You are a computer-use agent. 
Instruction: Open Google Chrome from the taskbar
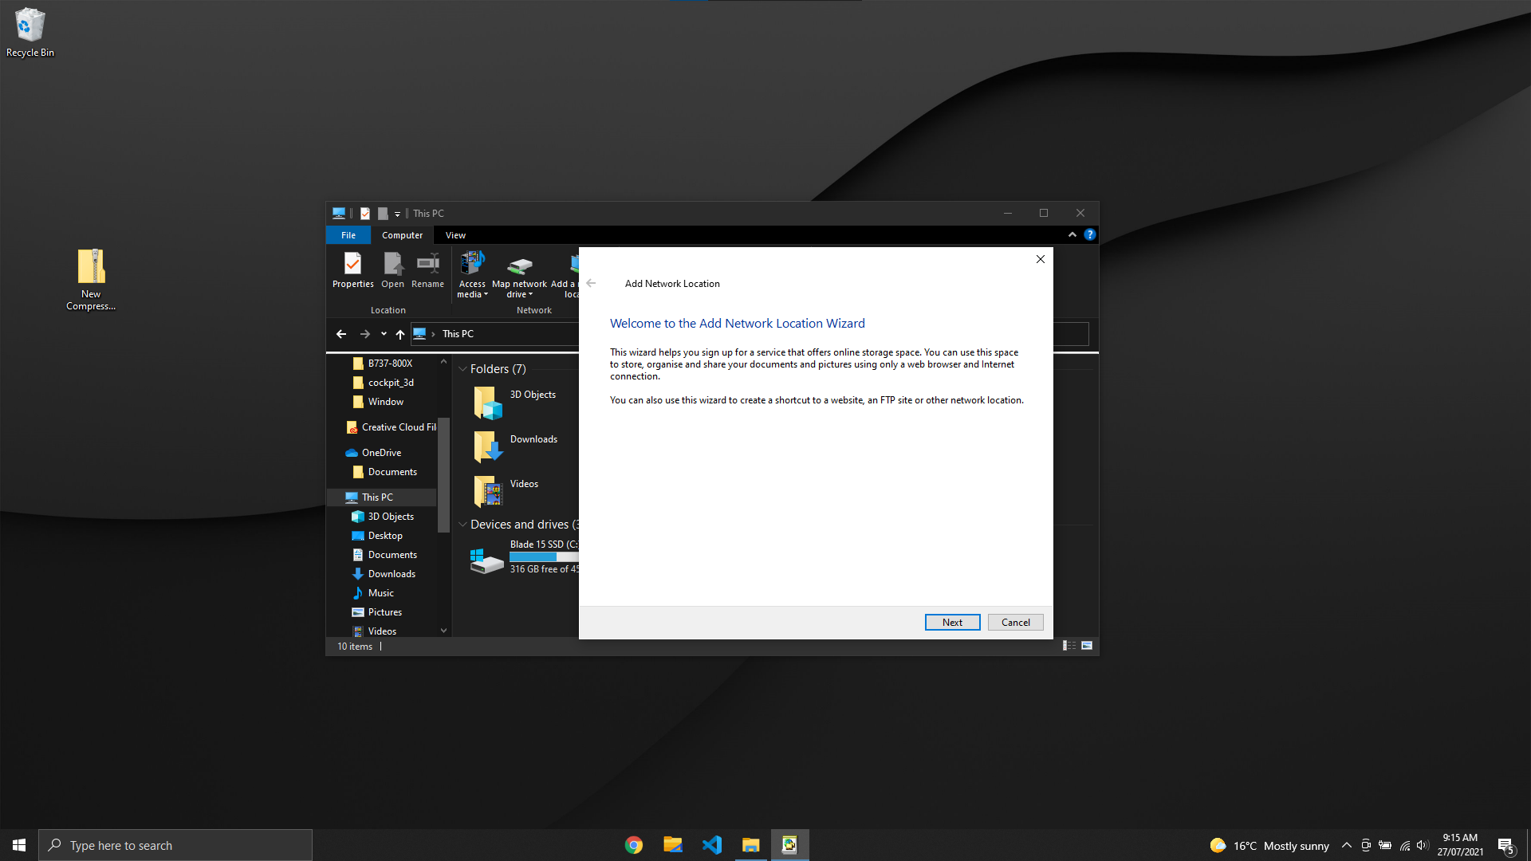(x=634, y=845)
